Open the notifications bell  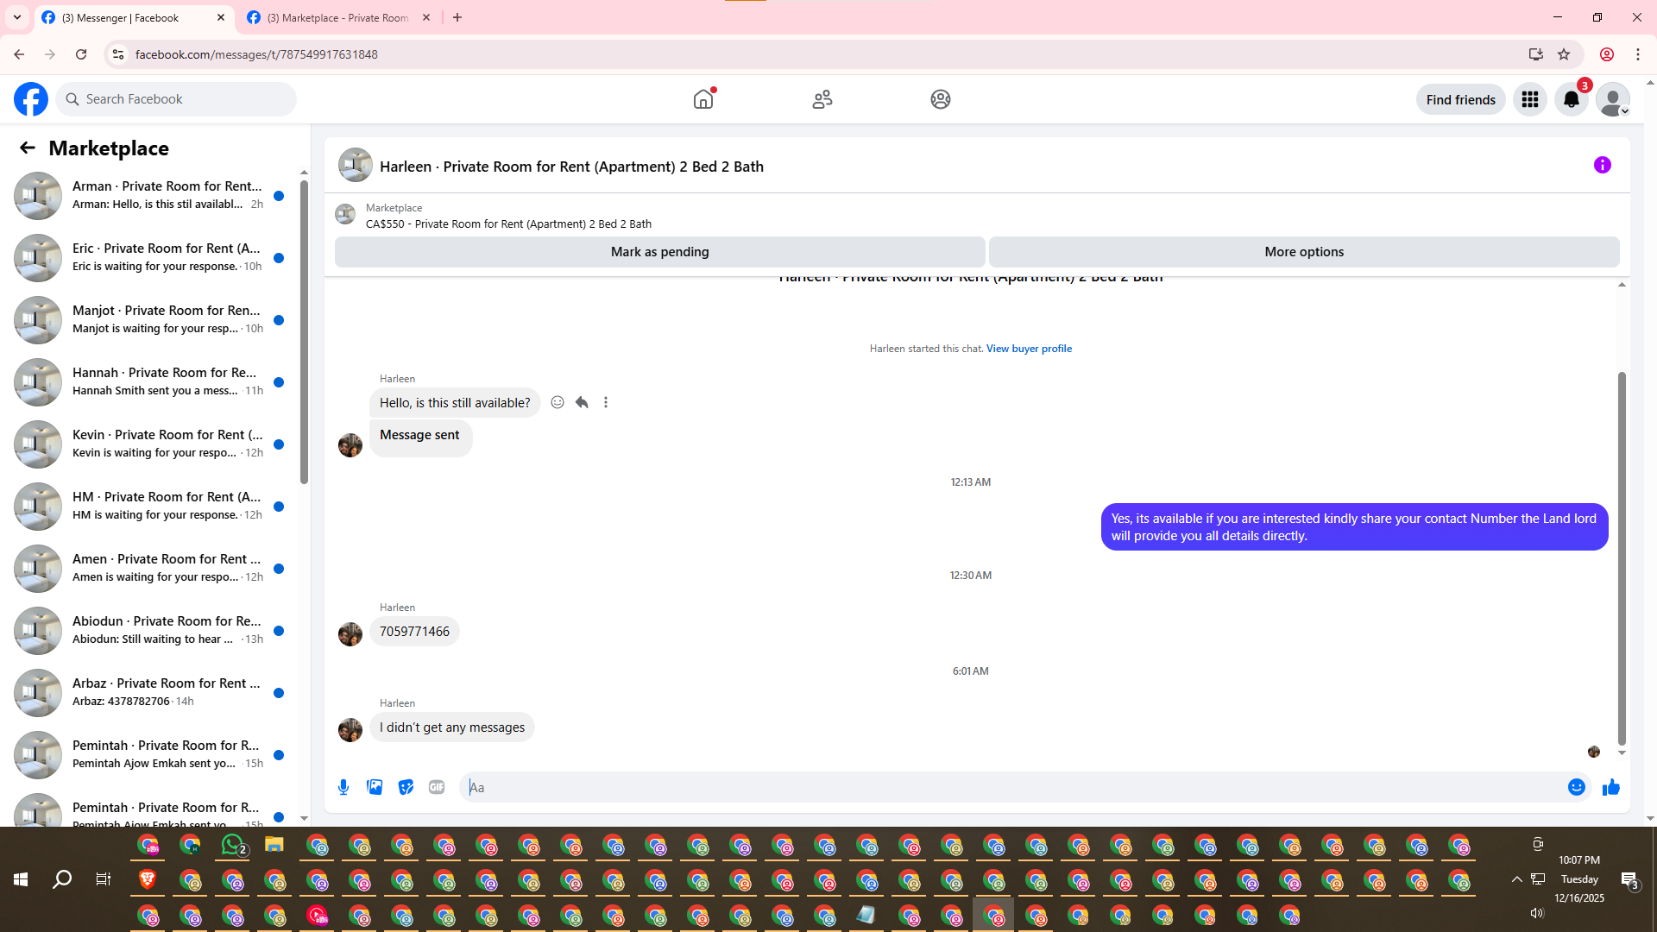[1572, 99]
